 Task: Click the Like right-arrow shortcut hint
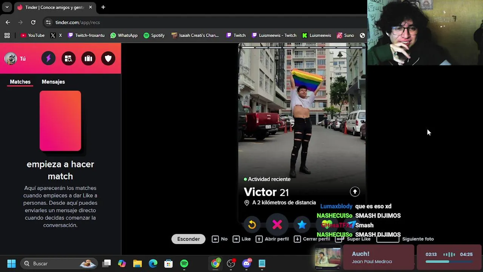(241, 239)
